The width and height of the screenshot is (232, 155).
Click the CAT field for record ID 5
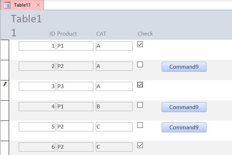[x=114, y=127]
